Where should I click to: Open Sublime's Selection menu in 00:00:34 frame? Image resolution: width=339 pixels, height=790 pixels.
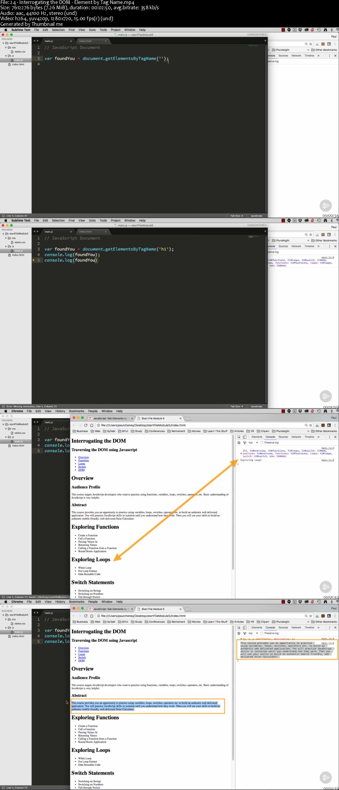58,30
